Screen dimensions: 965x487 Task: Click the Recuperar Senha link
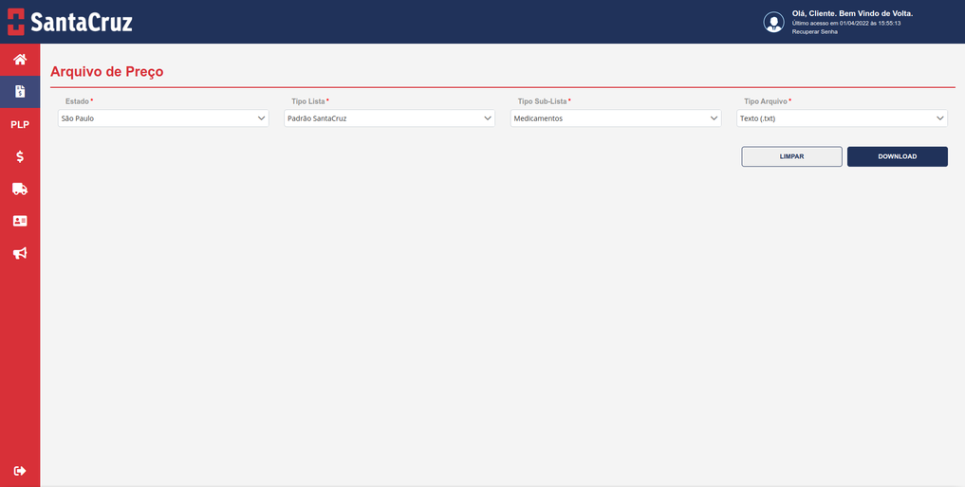[814, 31]
